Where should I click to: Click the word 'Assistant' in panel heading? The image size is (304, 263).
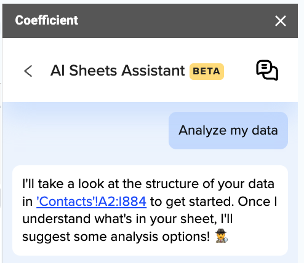pyautogui.click(x=153, y=71)
